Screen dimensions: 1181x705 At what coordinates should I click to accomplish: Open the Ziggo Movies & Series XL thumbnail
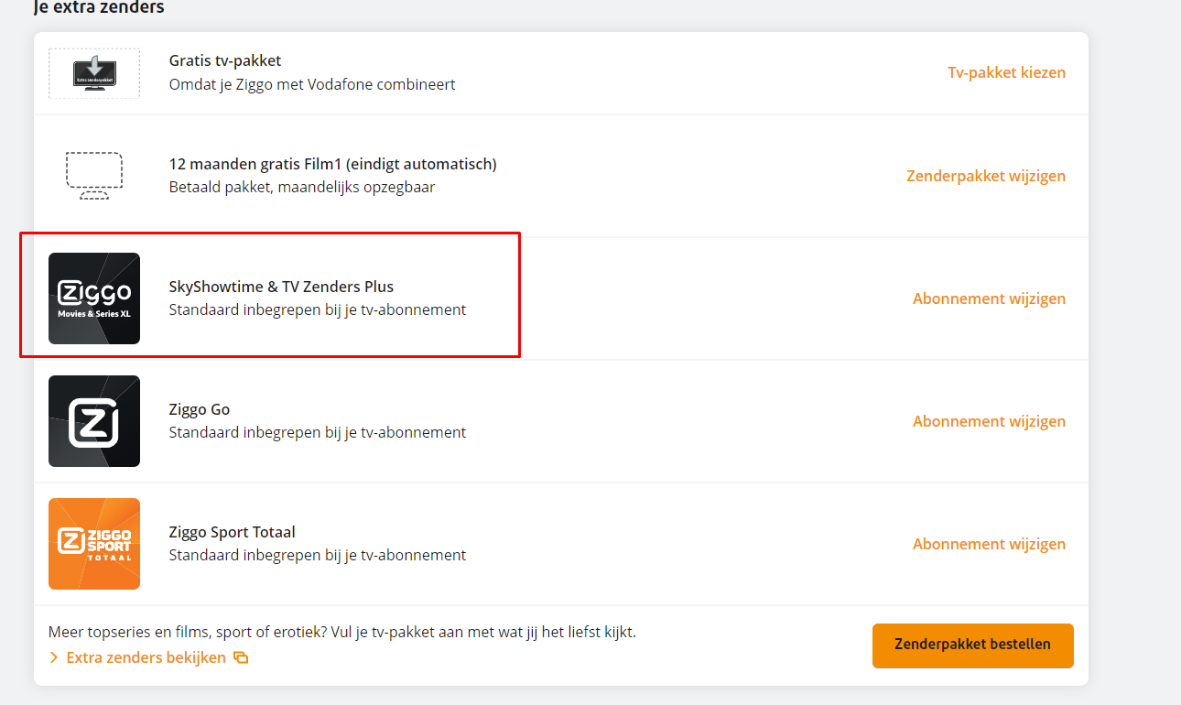94,298
